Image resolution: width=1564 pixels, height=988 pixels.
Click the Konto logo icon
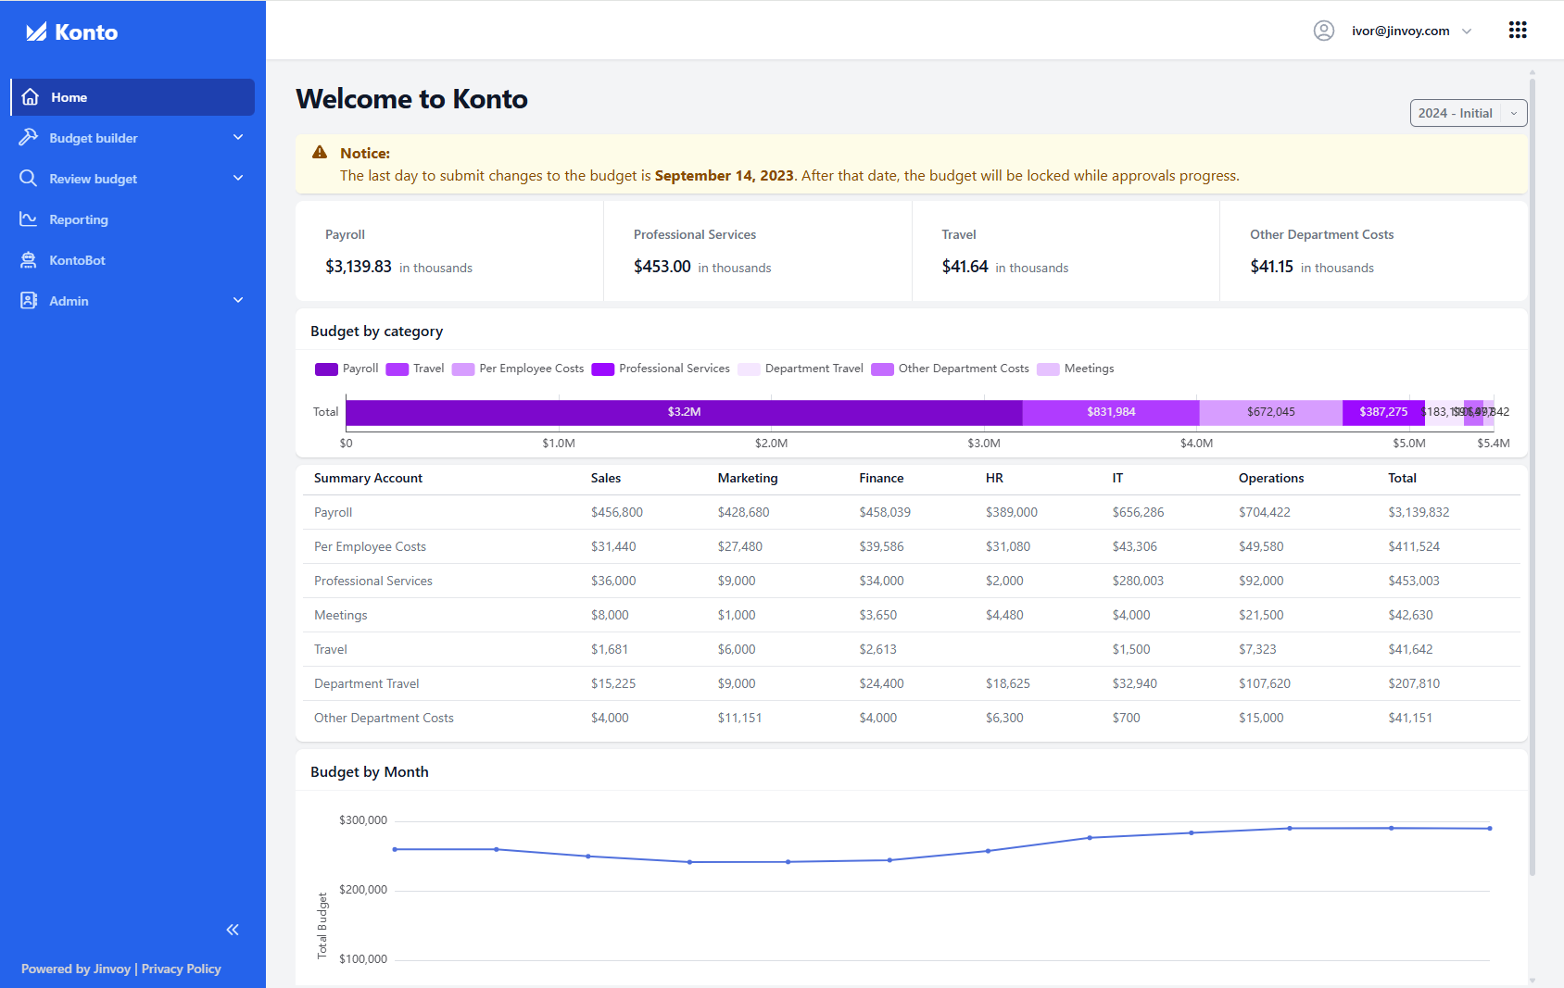tap(36, 32)
